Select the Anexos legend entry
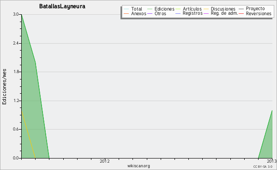Viewport: 277px width, 170px height. (138, 13)
